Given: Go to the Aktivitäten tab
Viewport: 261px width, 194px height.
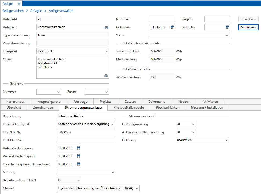Looking at the screenshot, I should [210, 102].
